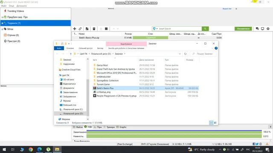Start the torrent with the download arrow icon

[x=101, y=28]
